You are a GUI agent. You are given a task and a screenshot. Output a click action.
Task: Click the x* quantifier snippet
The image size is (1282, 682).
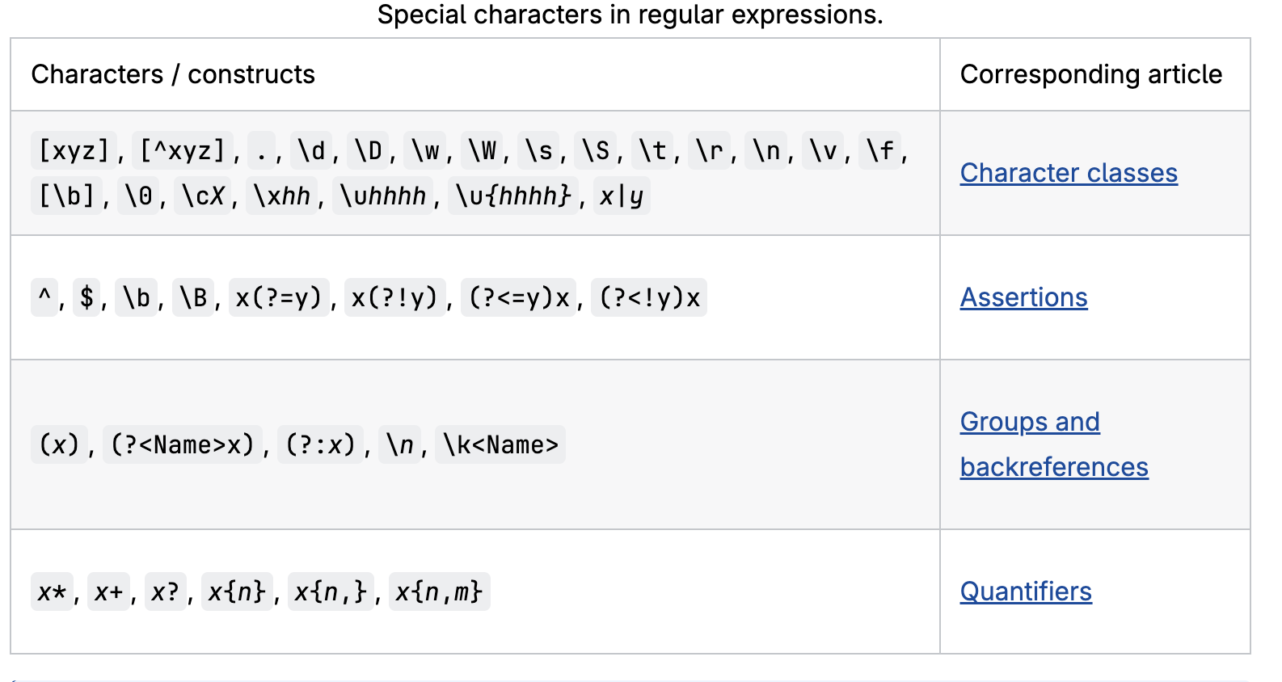[52, 591]
